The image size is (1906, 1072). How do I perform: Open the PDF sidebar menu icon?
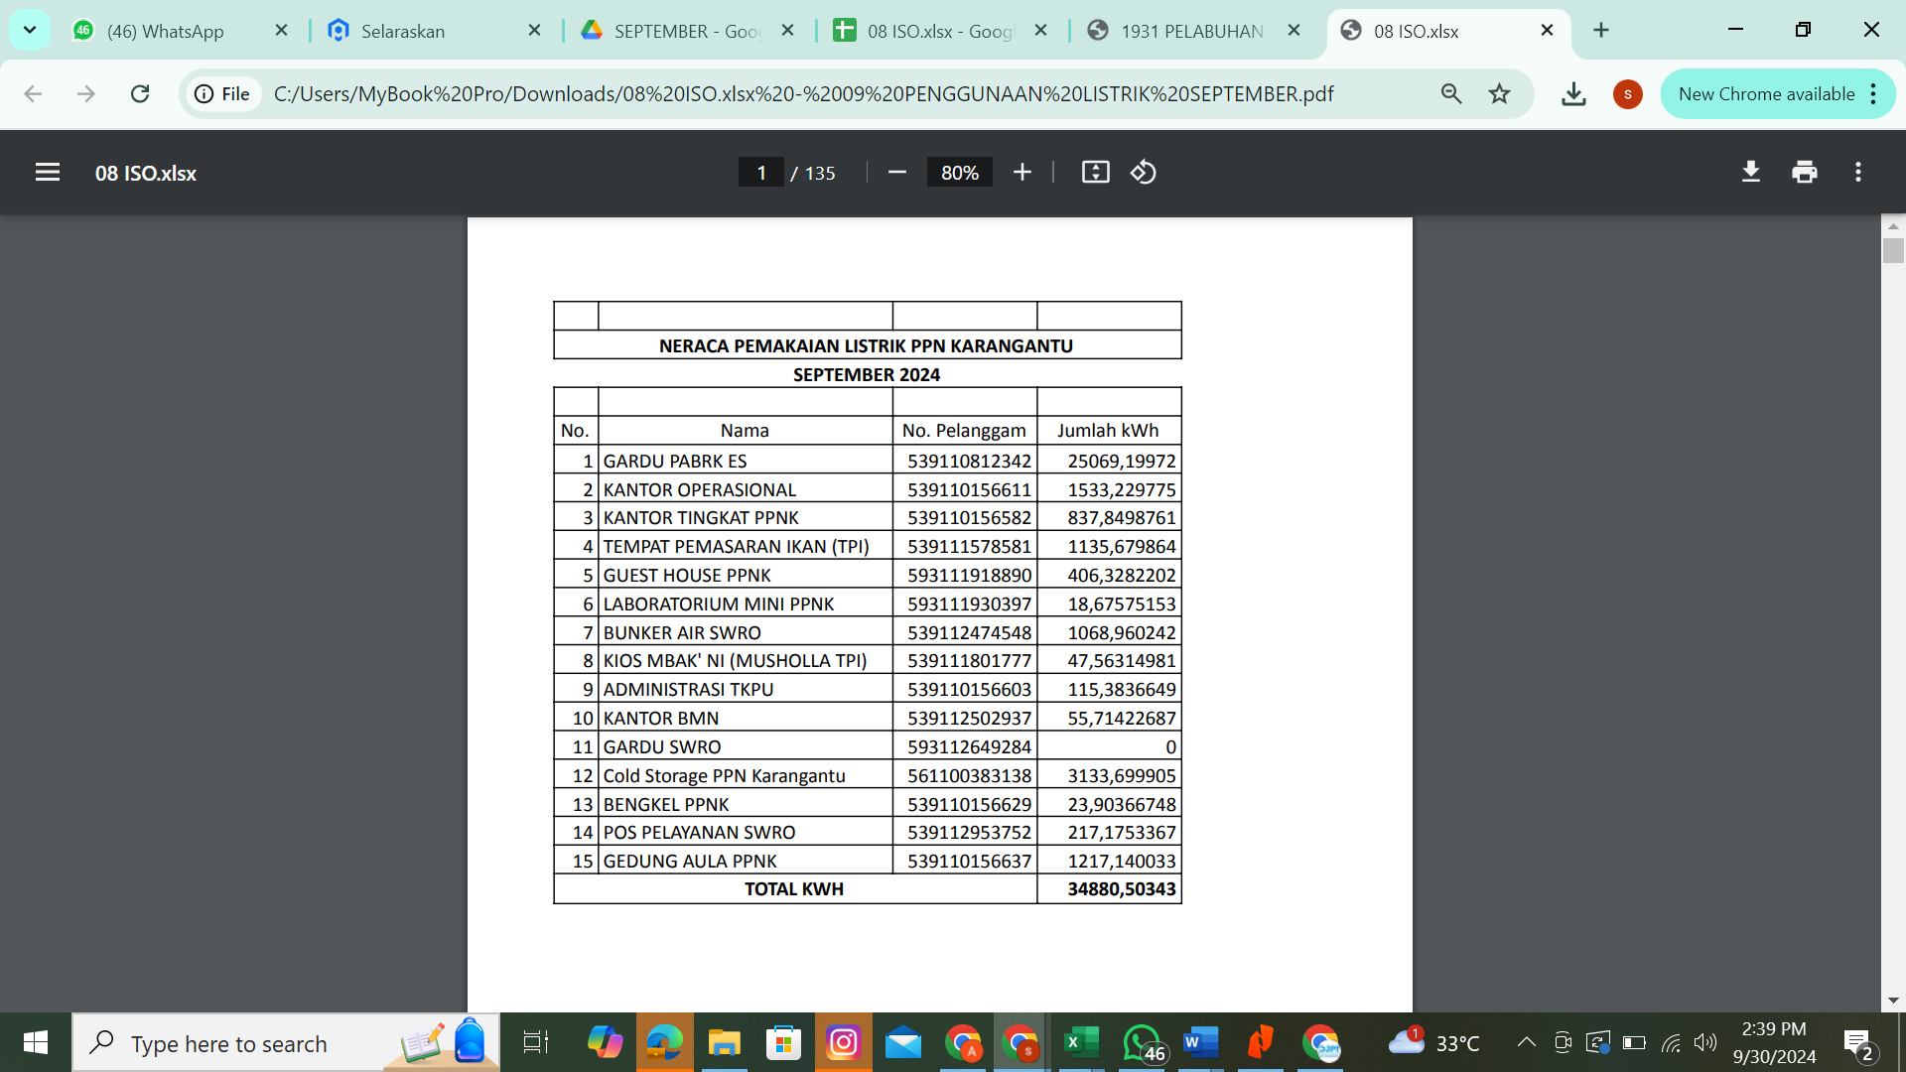[x=48, y=173]
